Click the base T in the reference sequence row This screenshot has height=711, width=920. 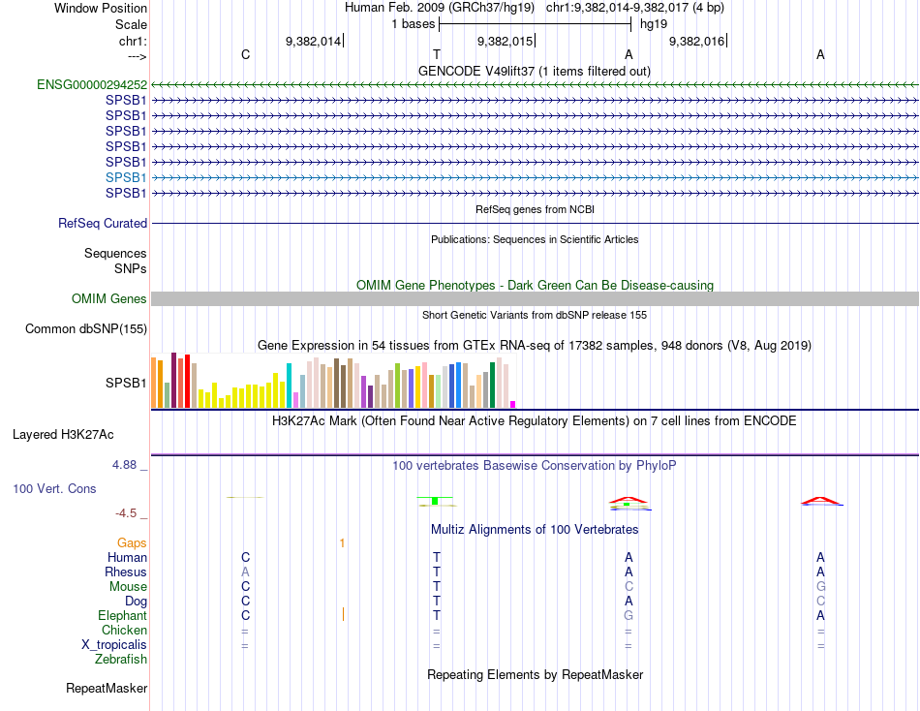(x=437, y=54)
